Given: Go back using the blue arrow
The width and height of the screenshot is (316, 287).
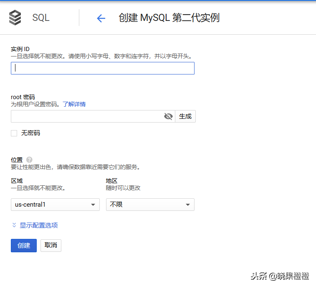Looking at the screenshot, I should click(101, 18).
